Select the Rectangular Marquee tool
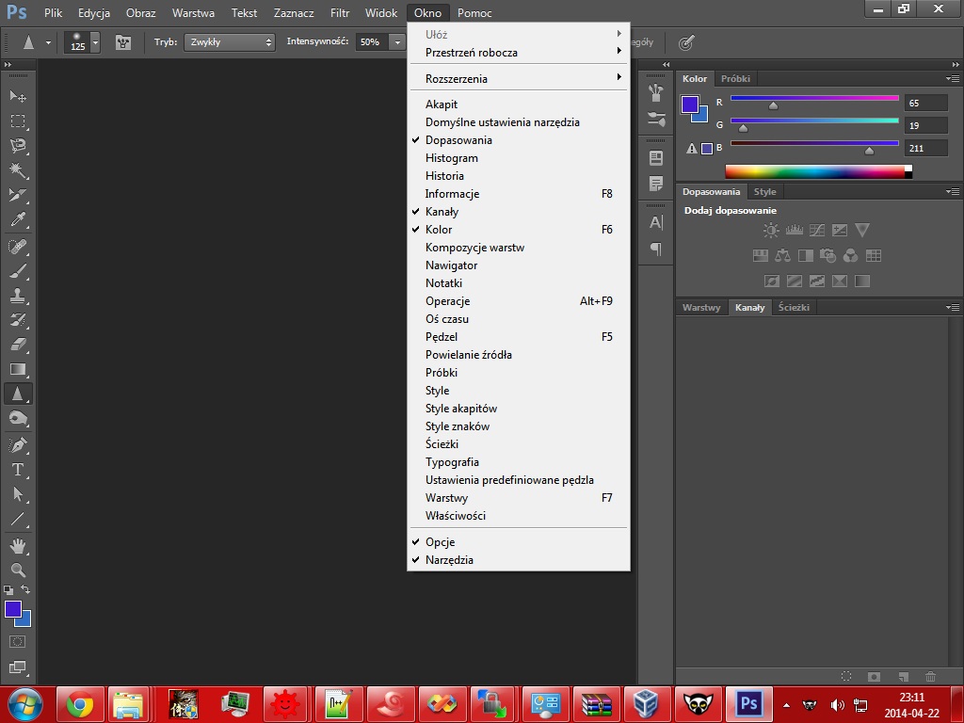The width and height of the screenshot is (964, 723). 18,121
